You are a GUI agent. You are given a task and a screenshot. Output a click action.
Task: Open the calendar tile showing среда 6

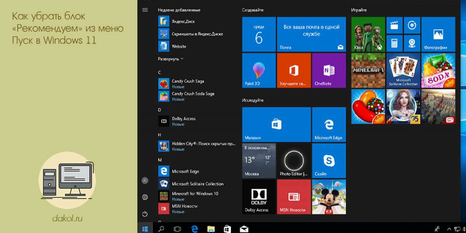[259, 34]
